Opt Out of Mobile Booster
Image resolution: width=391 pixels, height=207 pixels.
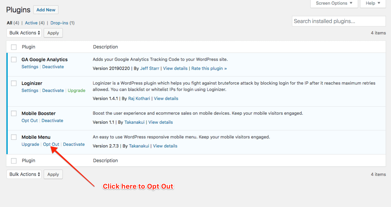tap(30, 121)
